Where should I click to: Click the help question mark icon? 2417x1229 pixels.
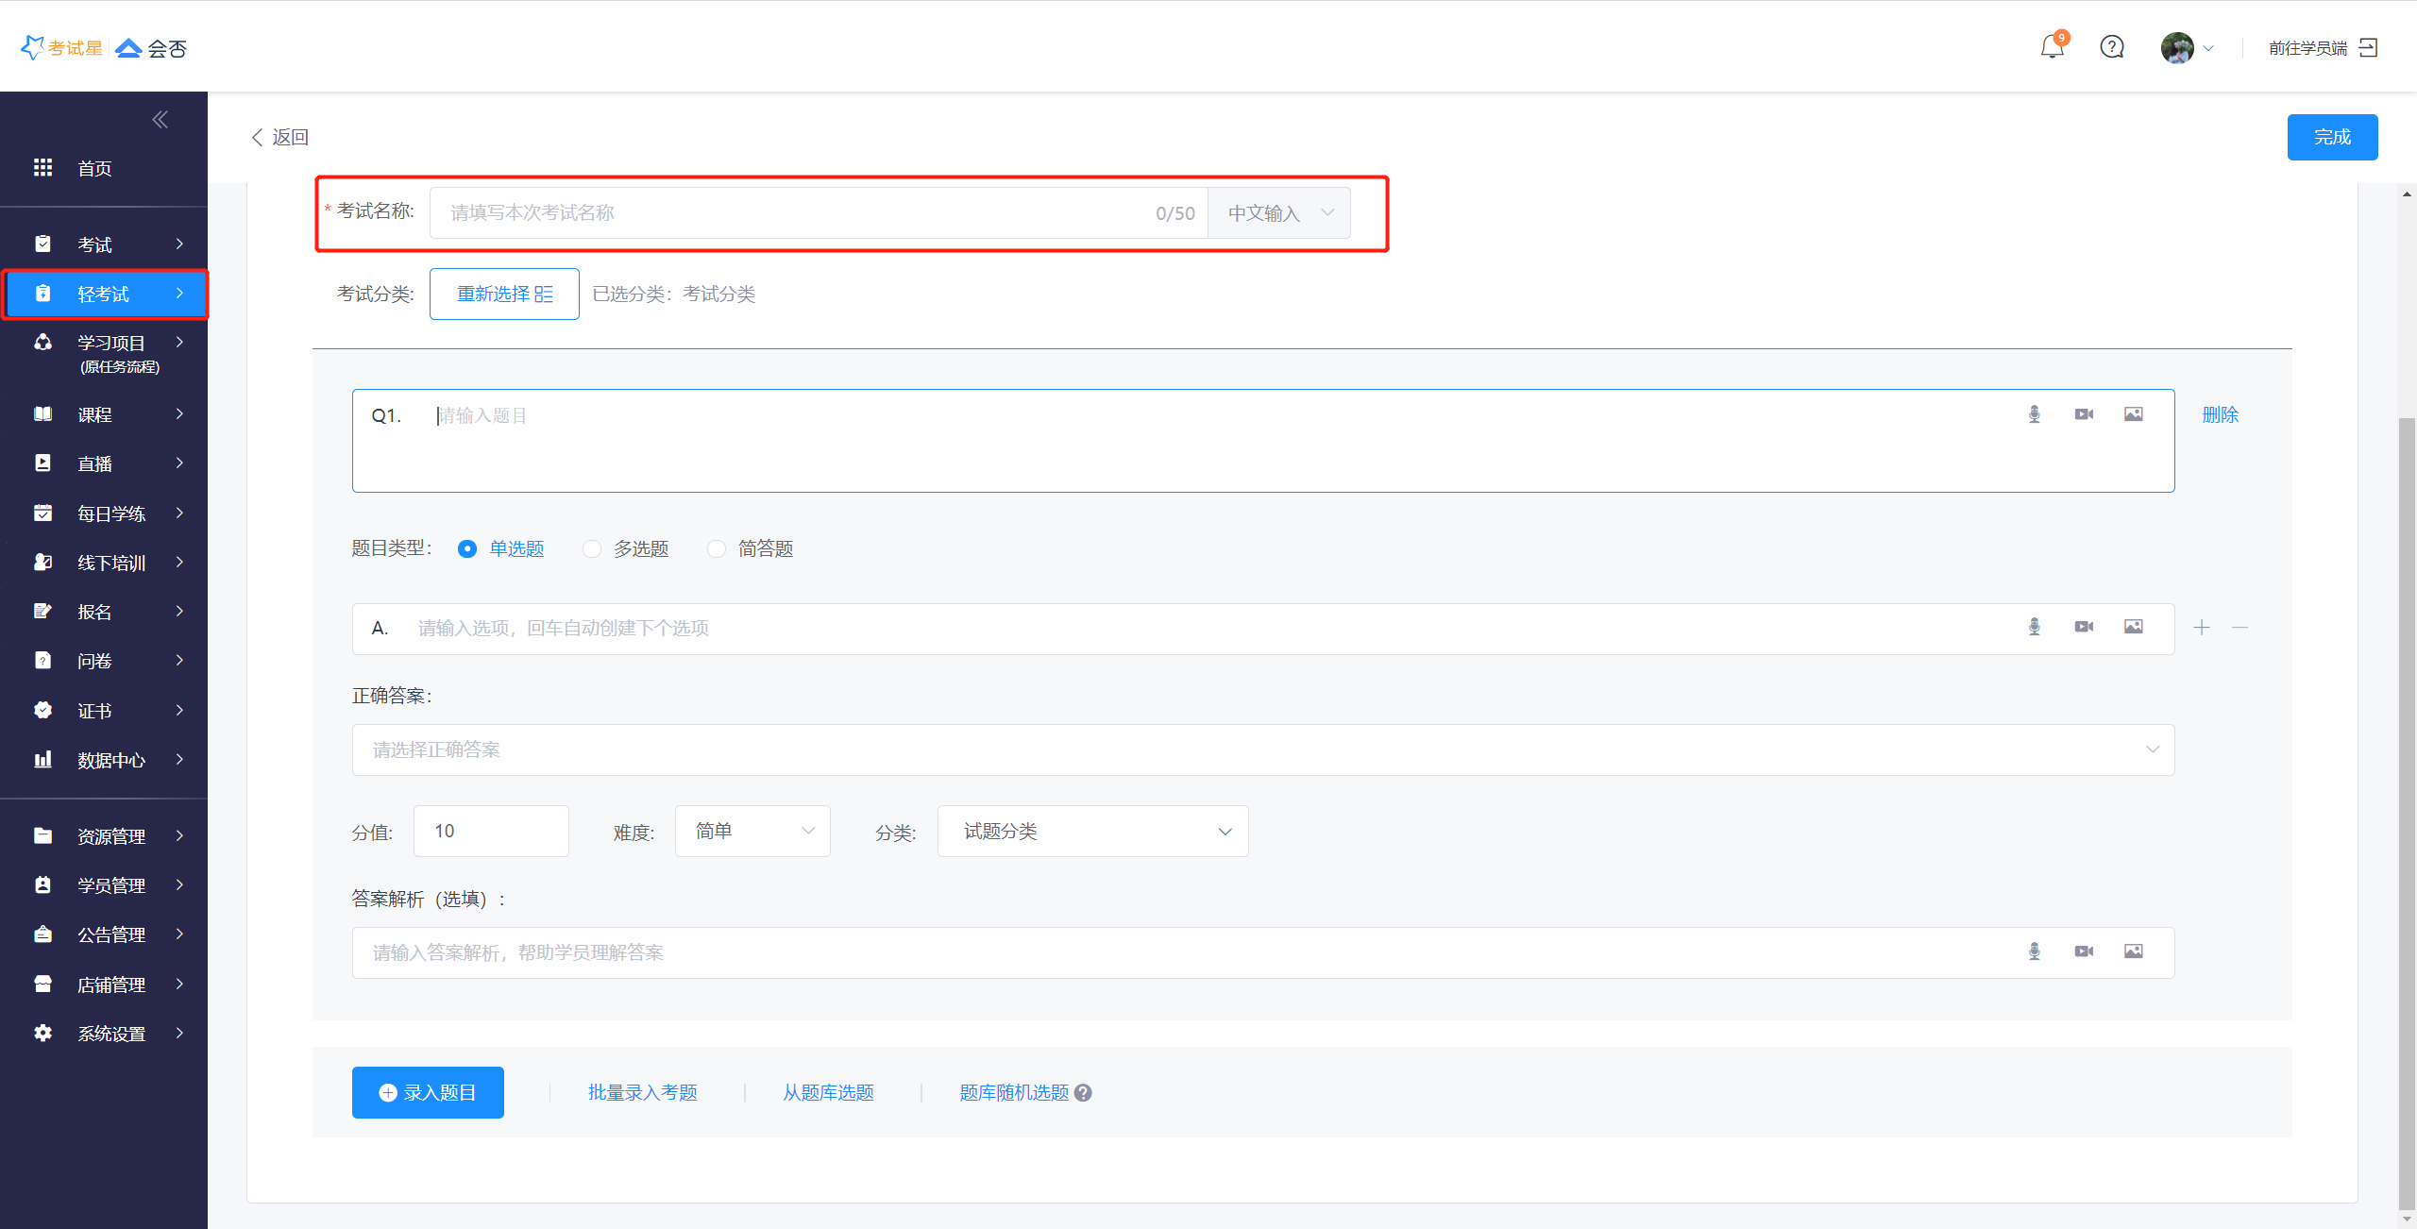pyautogui.click(x=2112, y=46)
